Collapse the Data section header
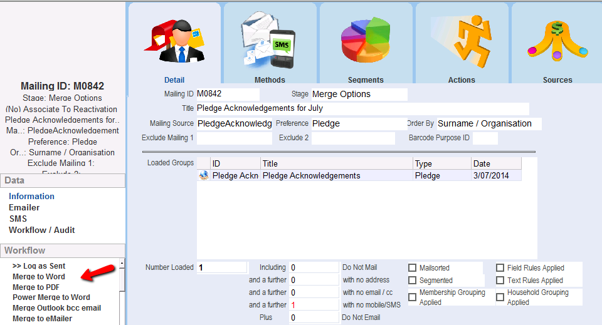The height and width of the screenshot is (325, 602). pos(63,180)
